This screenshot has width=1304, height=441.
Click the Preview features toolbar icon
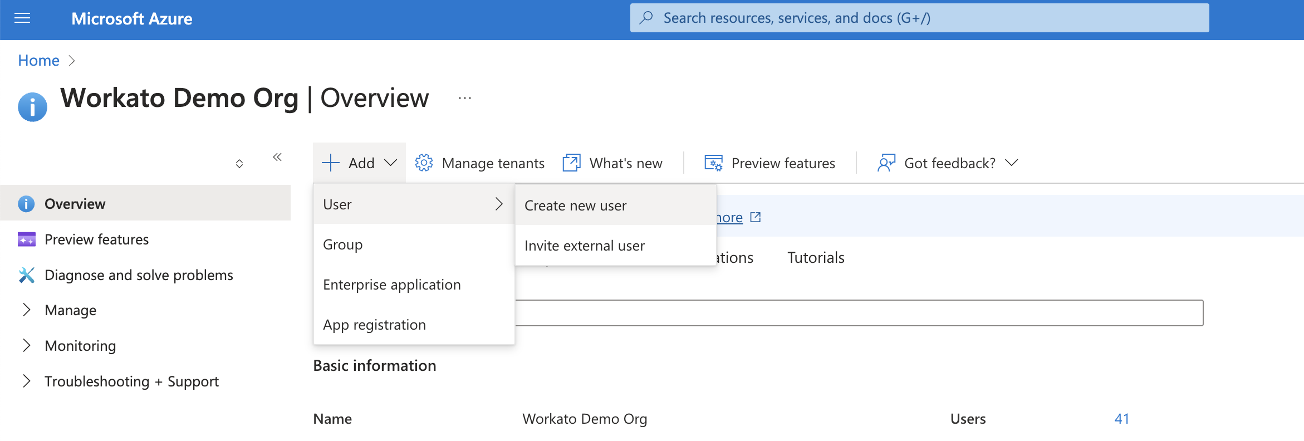pyautogui.click(x=713, y=163)
